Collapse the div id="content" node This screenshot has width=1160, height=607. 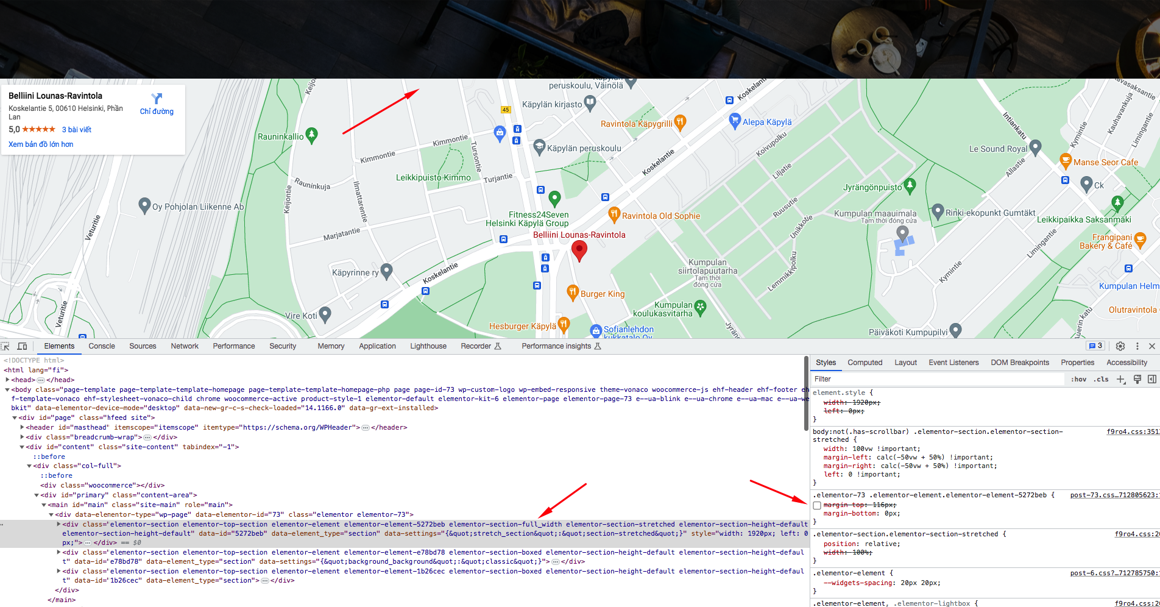23,447
